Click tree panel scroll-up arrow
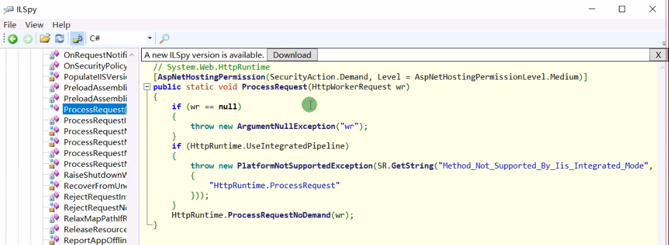Screen dimensions: 669x245 [x=132, y=54]
